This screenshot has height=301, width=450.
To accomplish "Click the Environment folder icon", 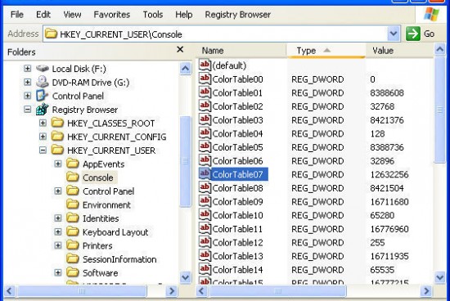I will (73, 204).
